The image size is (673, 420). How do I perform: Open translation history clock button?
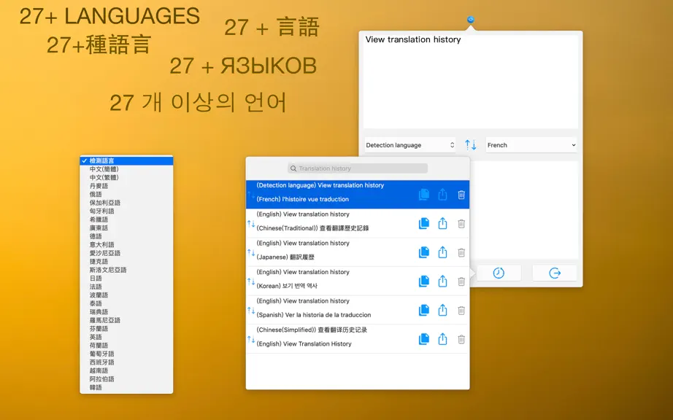[x=499, y=273]
